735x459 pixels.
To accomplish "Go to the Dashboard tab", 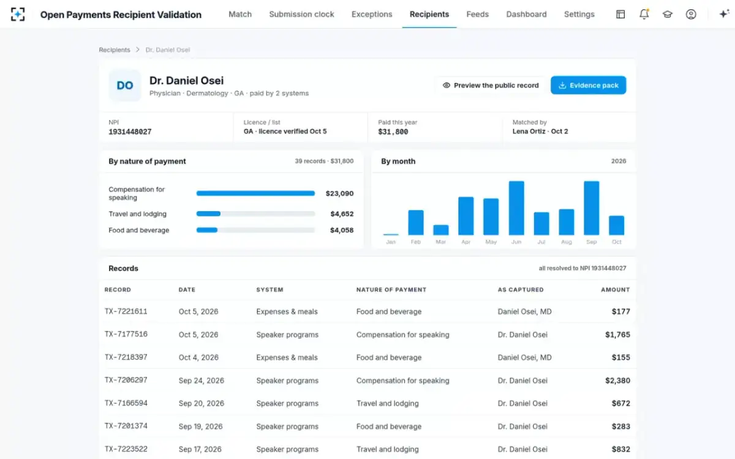I will pyautogui.click(x=527, y=14).
